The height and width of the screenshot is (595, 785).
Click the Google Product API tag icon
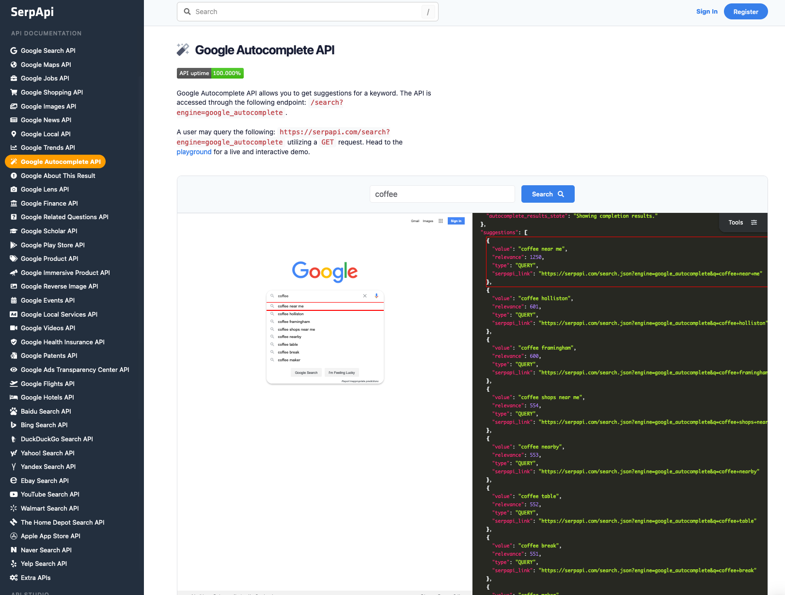pyautogui.click(x=14, y=258)
